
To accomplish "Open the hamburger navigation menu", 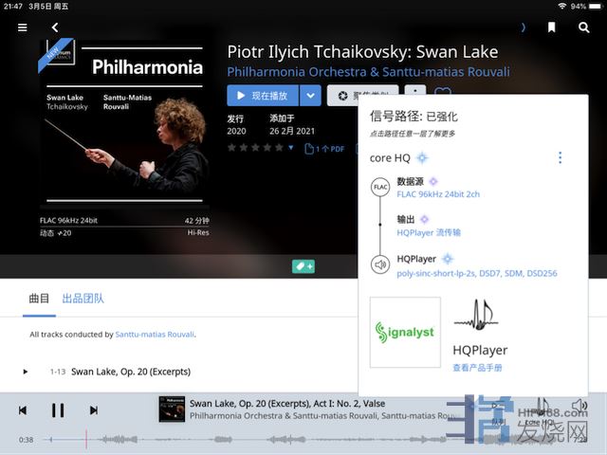I will coord(23,27).
